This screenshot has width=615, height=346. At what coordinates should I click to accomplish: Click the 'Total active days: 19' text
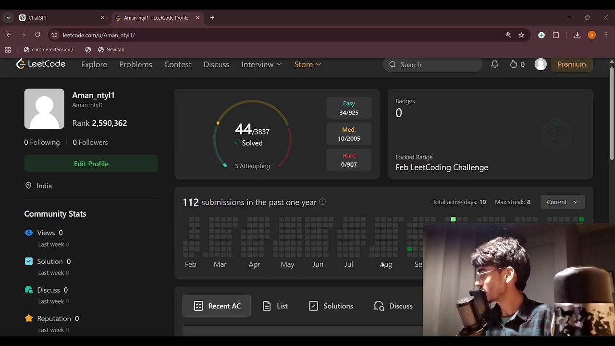pyautogui.click(x=459, y=202)
